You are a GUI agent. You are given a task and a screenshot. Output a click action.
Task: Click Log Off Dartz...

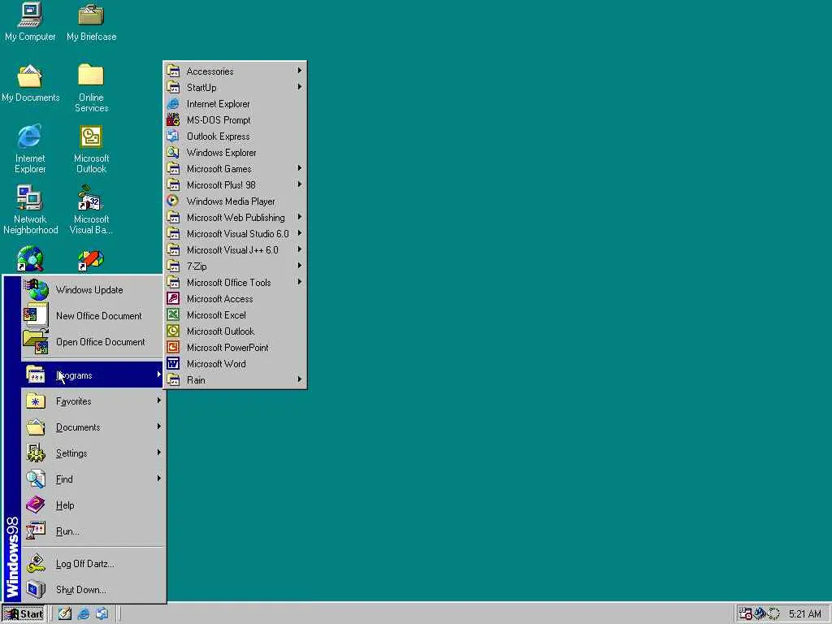click(93, 564)
